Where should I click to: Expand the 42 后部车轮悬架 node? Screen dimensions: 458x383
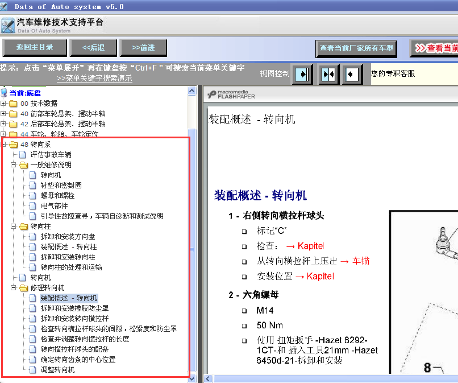pyautogui.click(x=3, y=123)
